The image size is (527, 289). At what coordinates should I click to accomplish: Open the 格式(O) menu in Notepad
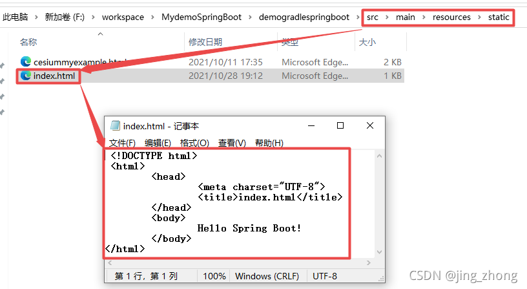pyautogui.click(x=194, y=143)
